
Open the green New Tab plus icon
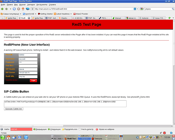tap(169, 18)
